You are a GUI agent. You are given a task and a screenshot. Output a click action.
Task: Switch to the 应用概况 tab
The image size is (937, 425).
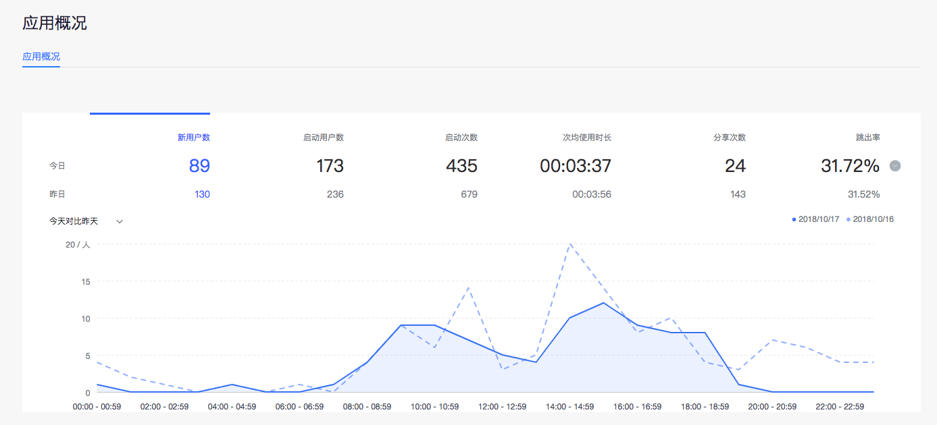click(x=41, y=57)
